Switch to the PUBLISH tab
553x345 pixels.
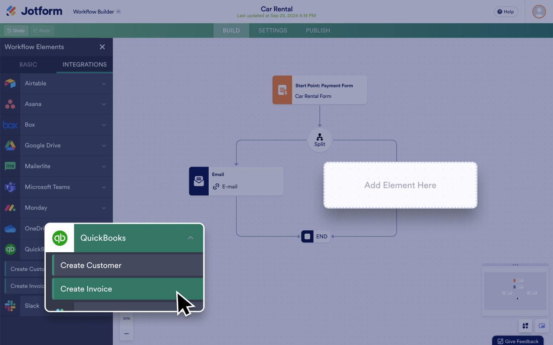point(318,31)
